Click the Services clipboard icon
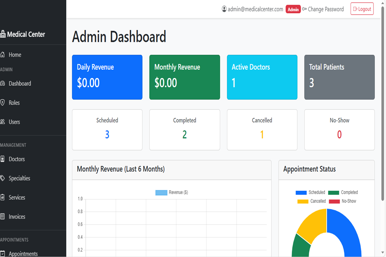The width and height of the screenshot is (386, 257). pyautogui.click(x=3, y=198)
